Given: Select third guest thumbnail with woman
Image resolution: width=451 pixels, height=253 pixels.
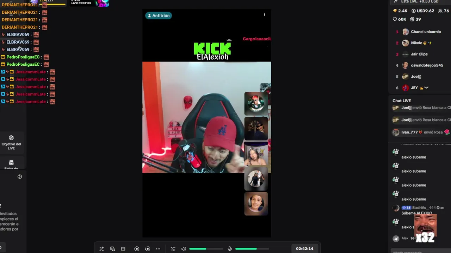Looking at the screenshot, I should coord(256,154).
